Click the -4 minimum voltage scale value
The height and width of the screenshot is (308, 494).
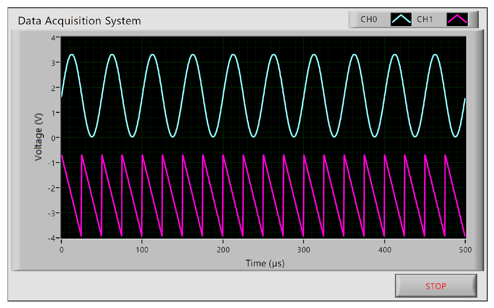coord(52,238)
